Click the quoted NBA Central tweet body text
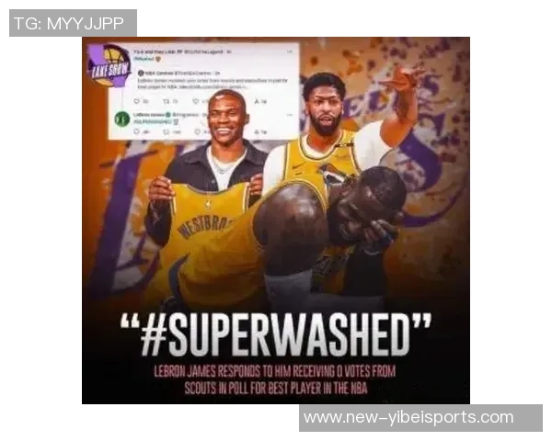Image resolution: width=552 pixels, height=441 pixels. [x=213, y=83]
